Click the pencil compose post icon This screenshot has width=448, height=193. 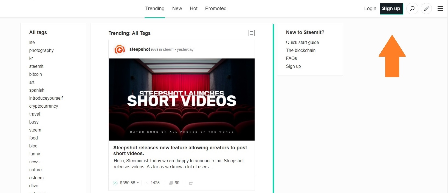tap(426, 9)
